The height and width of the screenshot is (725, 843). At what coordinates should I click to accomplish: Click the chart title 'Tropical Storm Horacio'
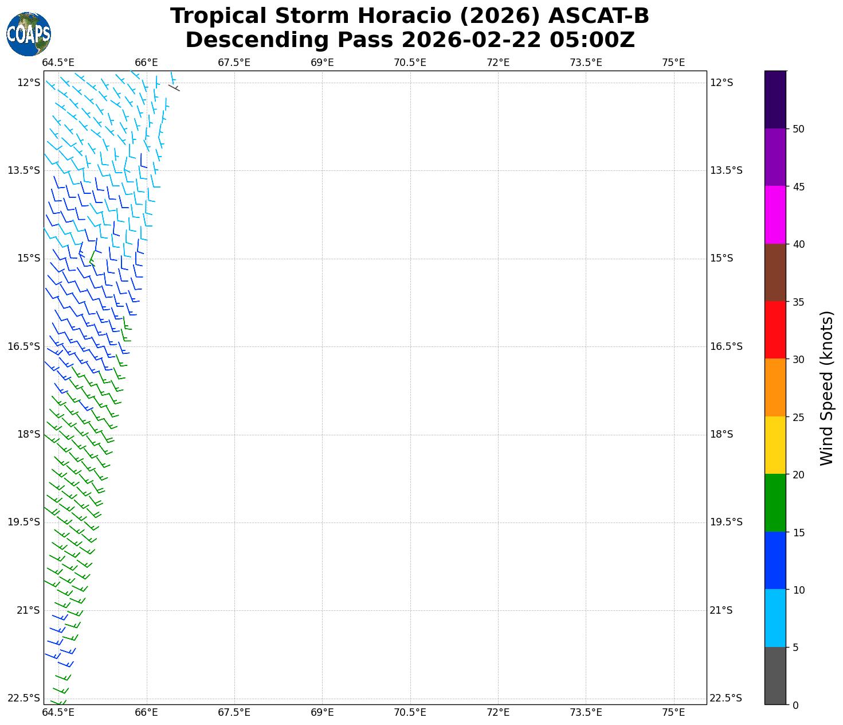pyautogui.click(x=409, y=16)
